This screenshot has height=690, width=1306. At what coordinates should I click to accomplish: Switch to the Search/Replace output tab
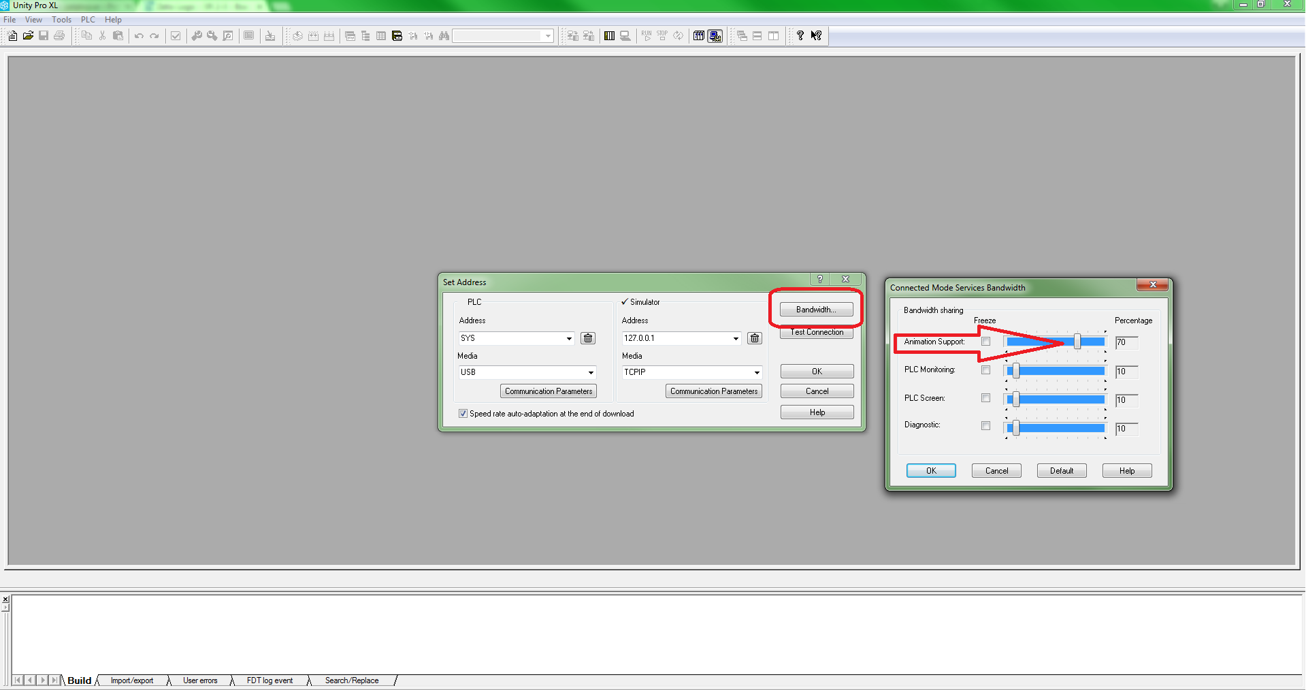352,680
